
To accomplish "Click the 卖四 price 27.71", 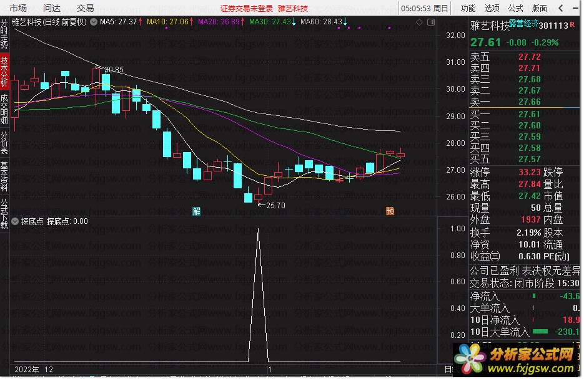I will tap(529, 68).
